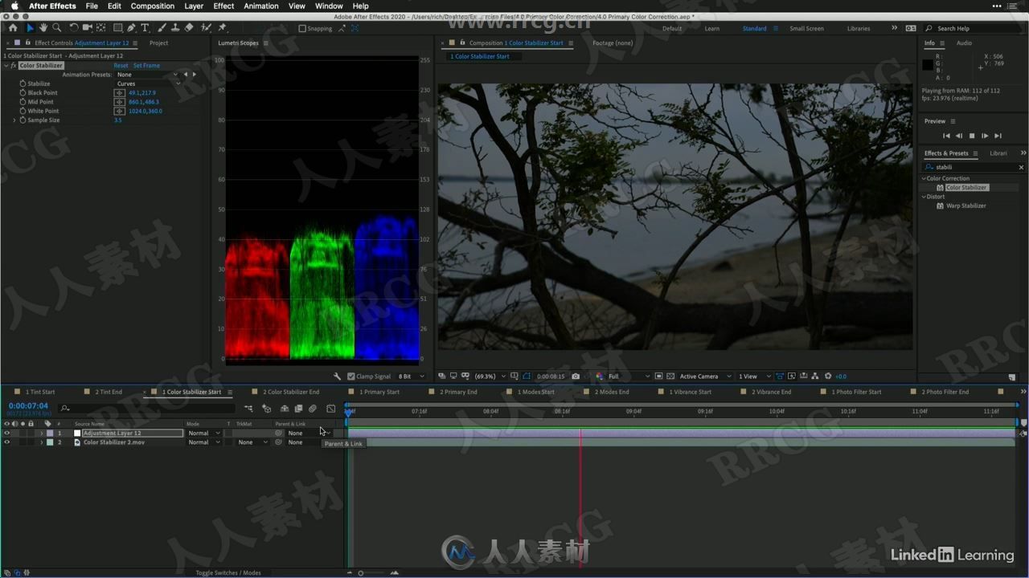Toggle the Frame Blending switch in timeline

click(298, 409)
